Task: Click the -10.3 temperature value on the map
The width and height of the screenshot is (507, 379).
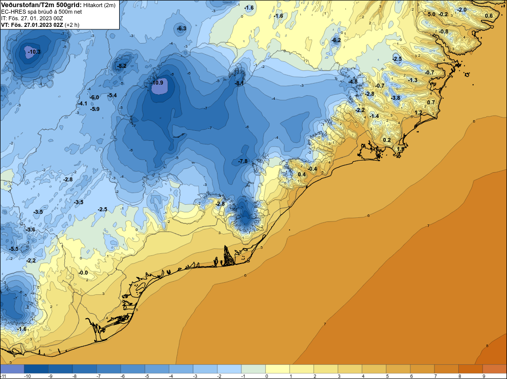Action: 34,52
